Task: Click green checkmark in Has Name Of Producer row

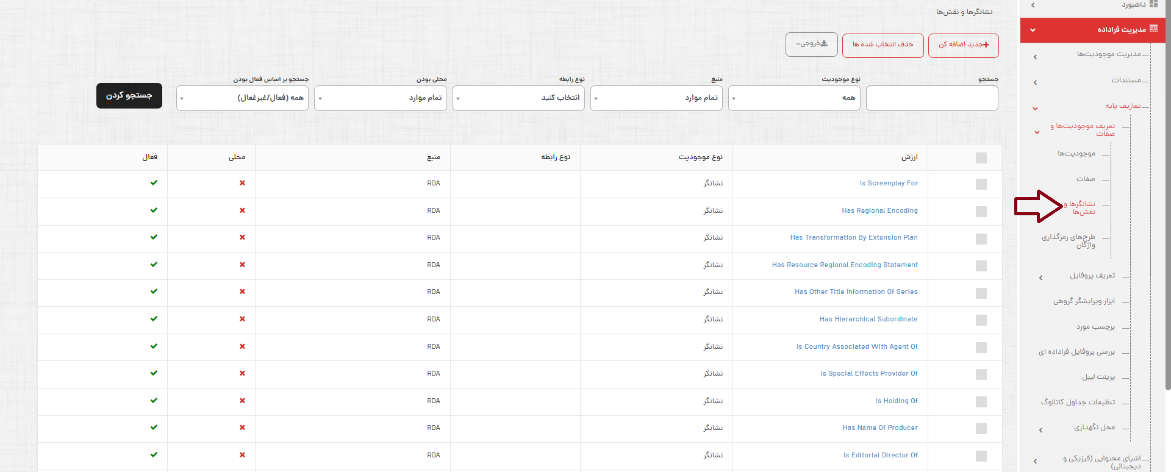Action: 154,427
